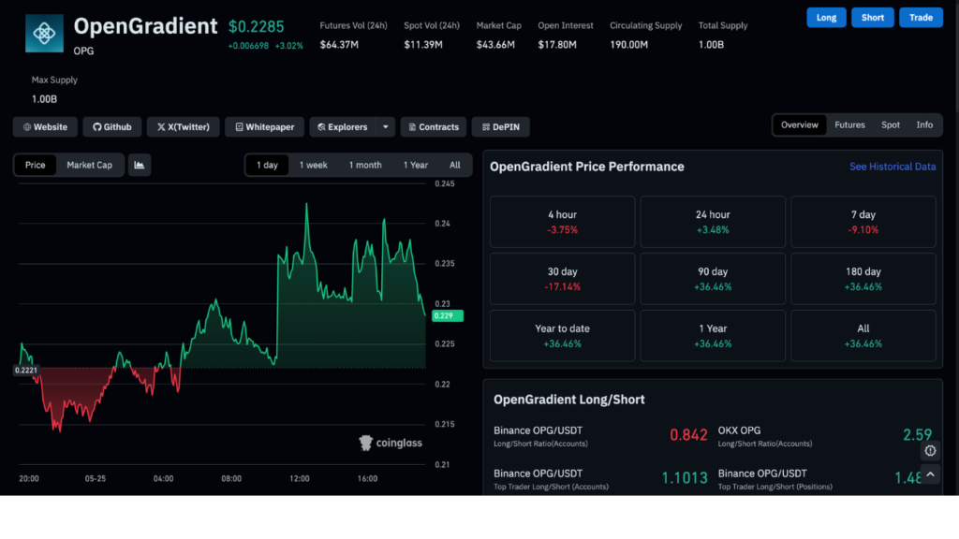
Task: Click the DePIN tag button
Action: [x=500, y=127]
